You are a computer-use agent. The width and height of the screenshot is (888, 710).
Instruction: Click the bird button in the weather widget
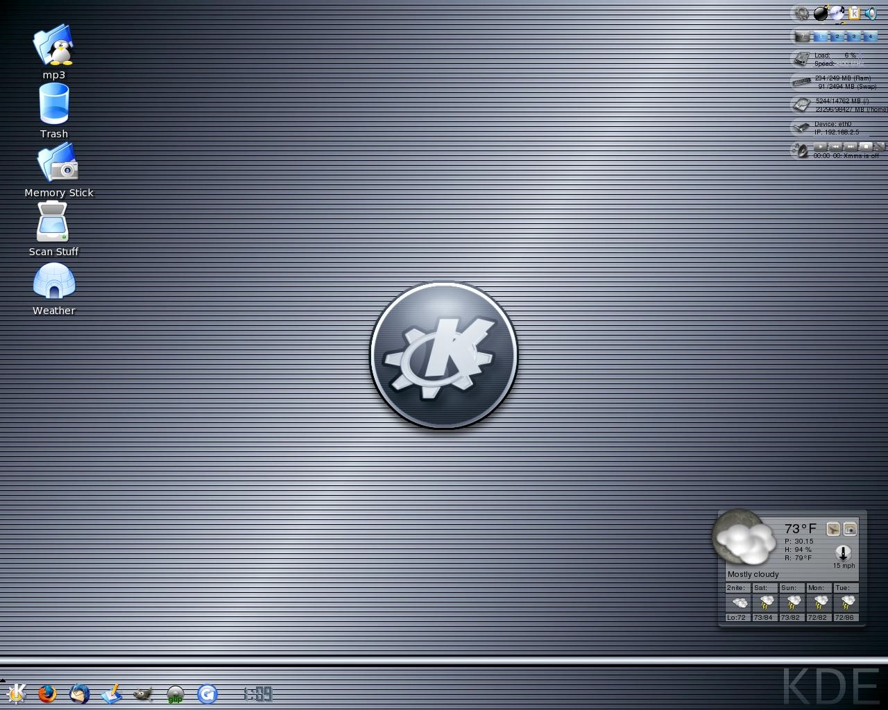click(833, 530)
